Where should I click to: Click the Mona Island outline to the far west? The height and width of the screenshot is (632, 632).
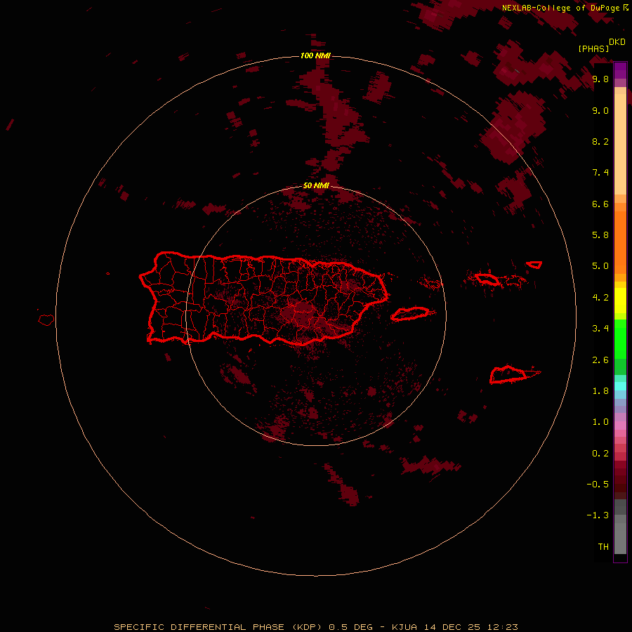coord(46,320)
